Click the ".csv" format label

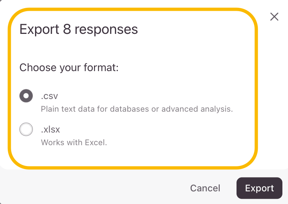pos(49,96)
